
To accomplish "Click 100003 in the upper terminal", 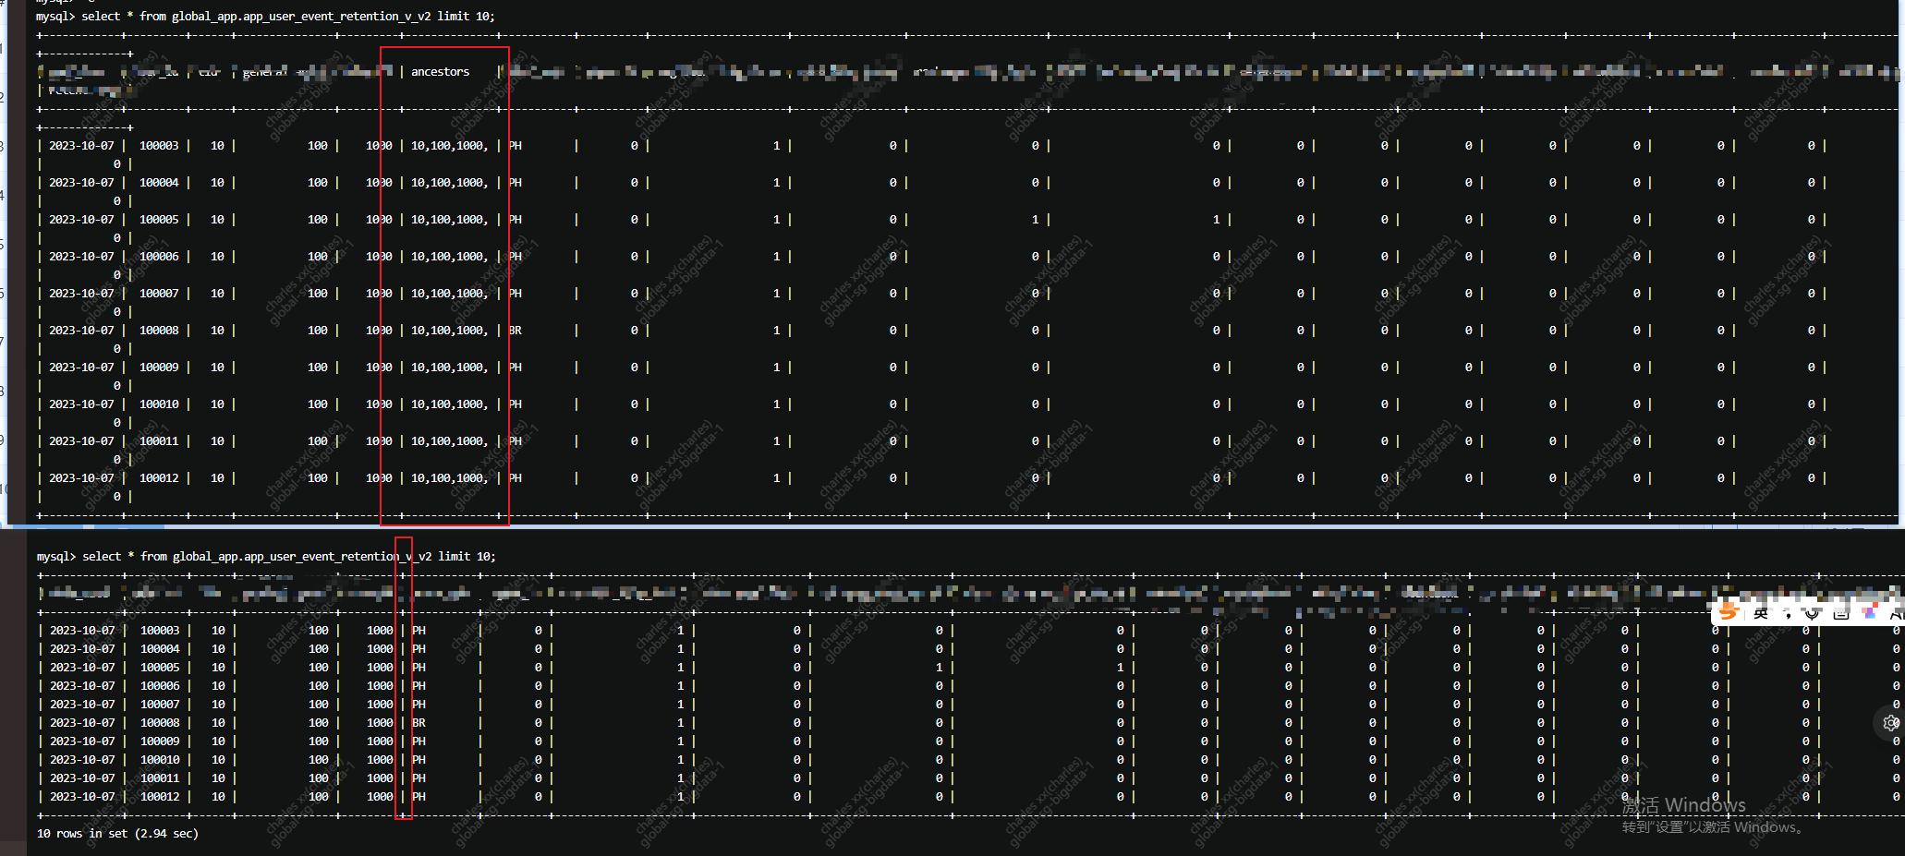I will pyautogui.click(x=159, y=145).
